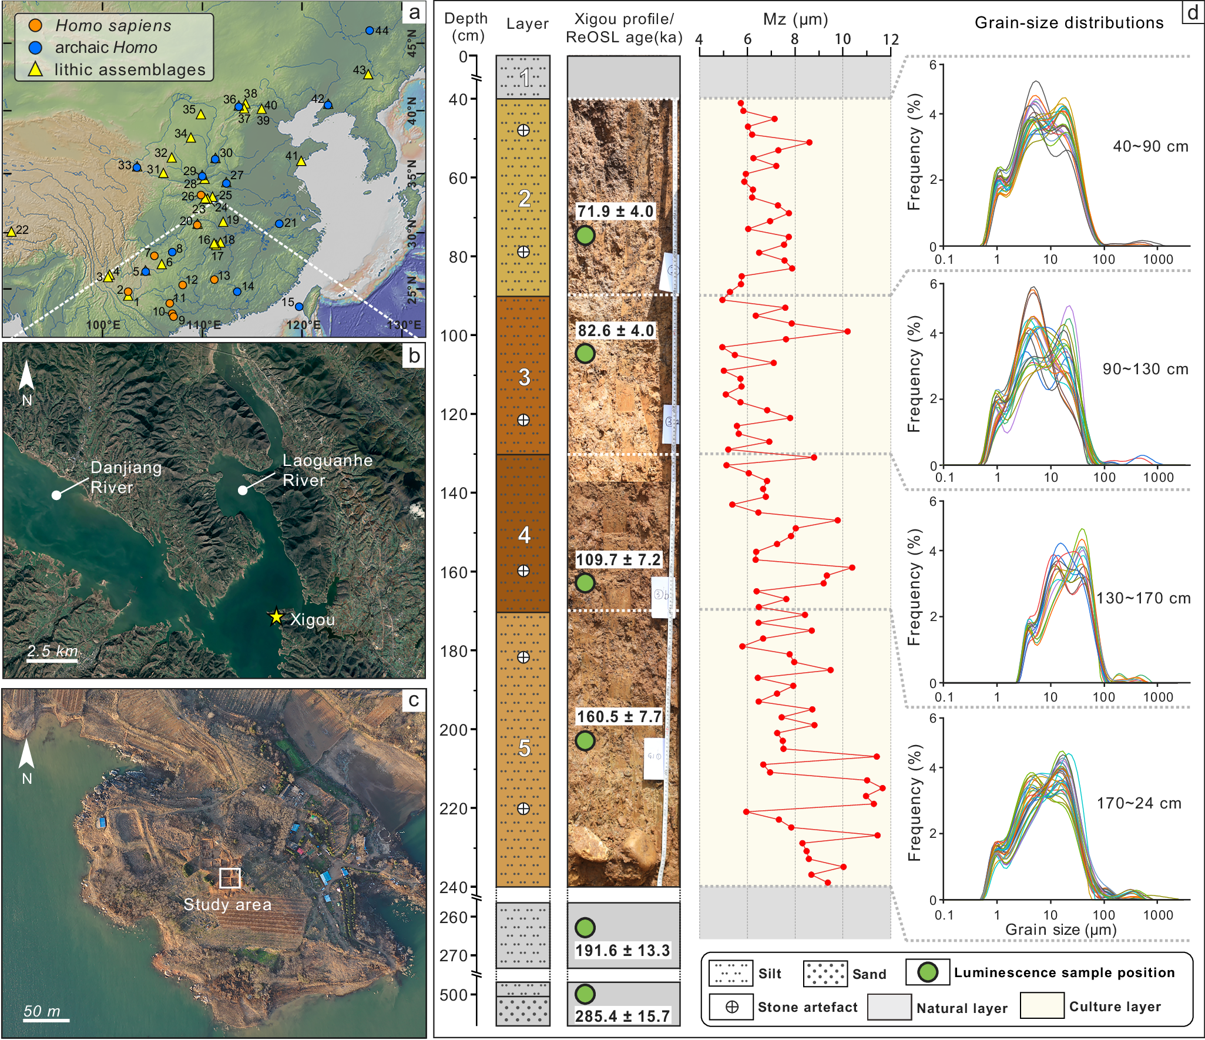Switch to panel b satellite view
This screenshot has height=1040, width=1205.
click(x=414, y=355)
